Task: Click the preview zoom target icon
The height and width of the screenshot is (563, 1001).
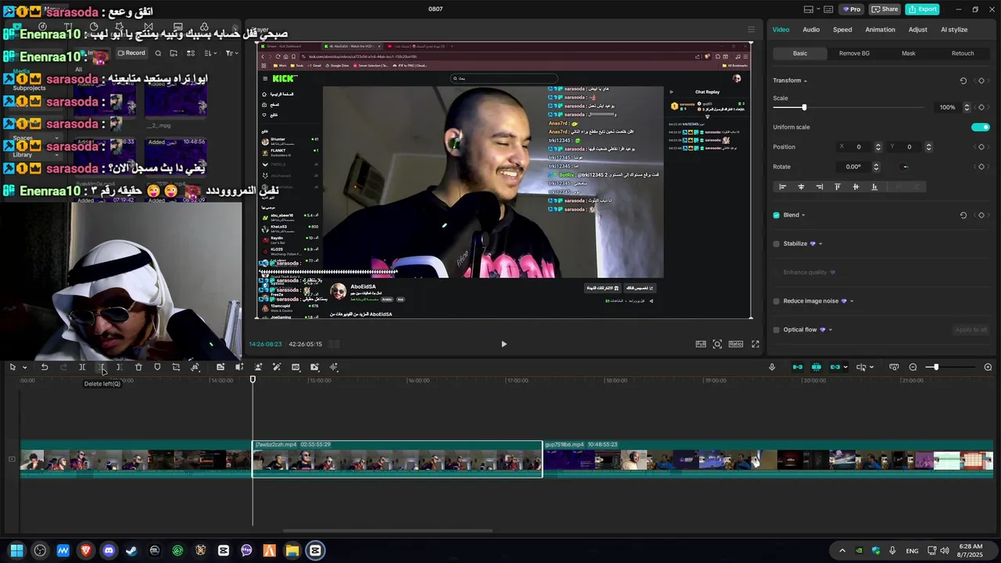Action: (x=717, y=344)
